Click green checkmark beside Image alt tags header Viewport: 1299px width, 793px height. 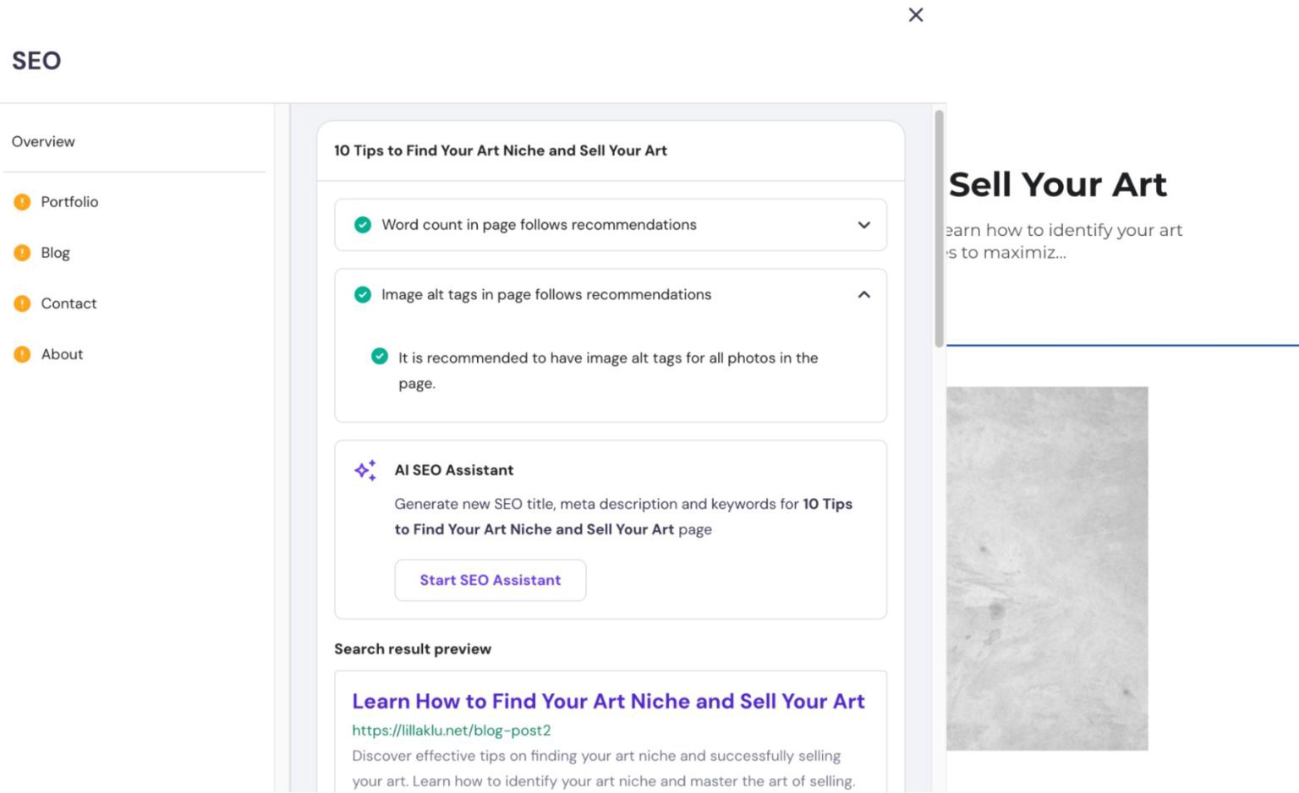363,295
